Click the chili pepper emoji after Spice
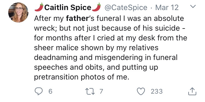The width and height of the screenshot is (205, 102). tap(96, 7)
